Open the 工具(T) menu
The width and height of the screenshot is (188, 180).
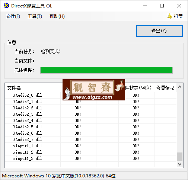(35, 16)
